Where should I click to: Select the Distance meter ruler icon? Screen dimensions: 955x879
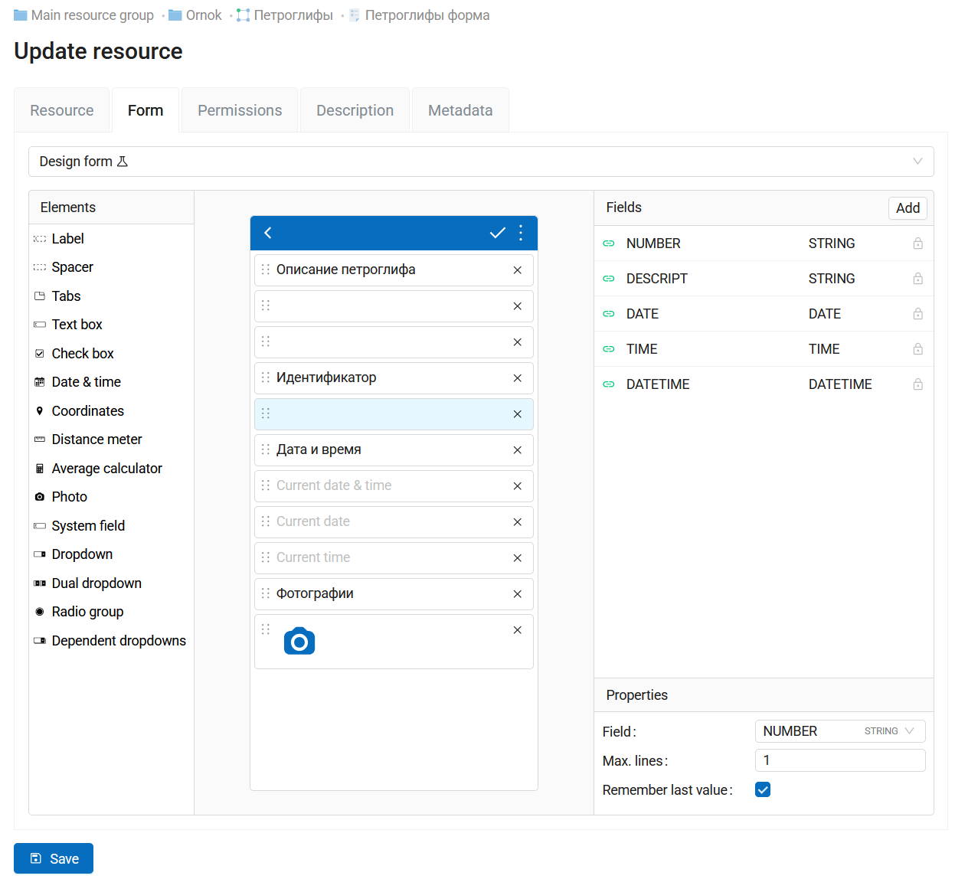(x=40, y=439)
